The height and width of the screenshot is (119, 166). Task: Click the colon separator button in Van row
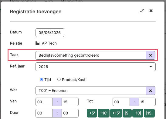click(x=57, y=102)
